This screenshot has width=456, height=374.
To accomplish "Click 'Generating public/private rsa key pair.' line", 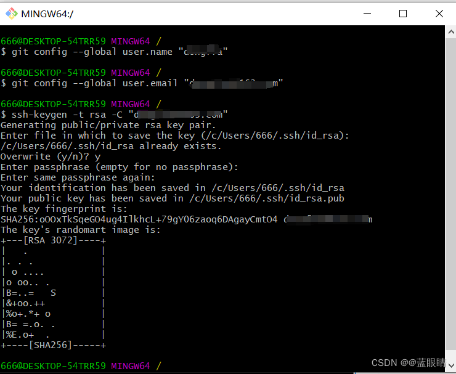I will point(108,125).
